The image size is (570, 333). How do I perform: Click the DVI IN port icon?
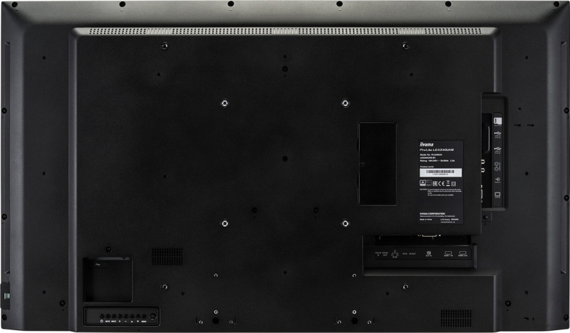pos(429,253)
